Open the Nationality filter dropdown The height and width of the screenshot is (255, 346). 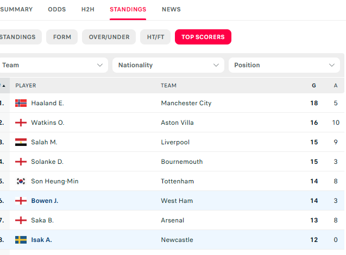tap(168, 65)
